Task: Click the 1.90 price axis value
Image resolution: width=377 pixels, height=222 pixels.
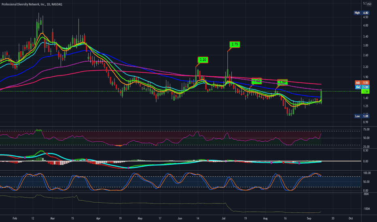Action: point(366,77)
